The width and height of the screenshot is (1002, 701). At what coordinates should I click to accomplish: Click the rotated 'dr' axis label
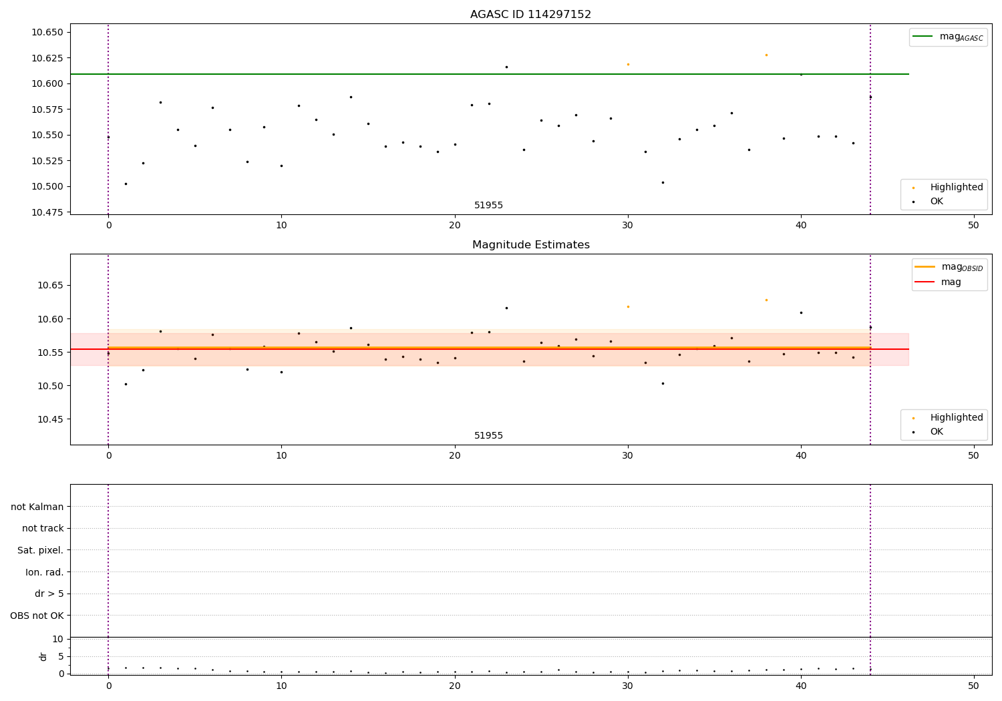[43, 656]
